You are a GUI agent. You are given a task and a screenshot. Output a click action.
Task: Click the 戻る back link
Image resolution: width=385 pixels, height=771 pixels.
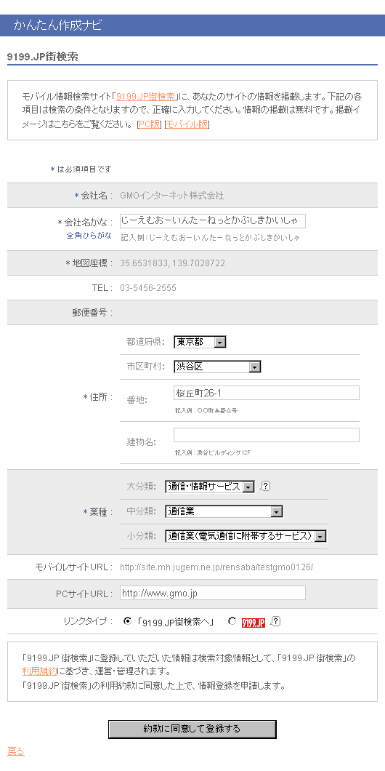[16, 751]
